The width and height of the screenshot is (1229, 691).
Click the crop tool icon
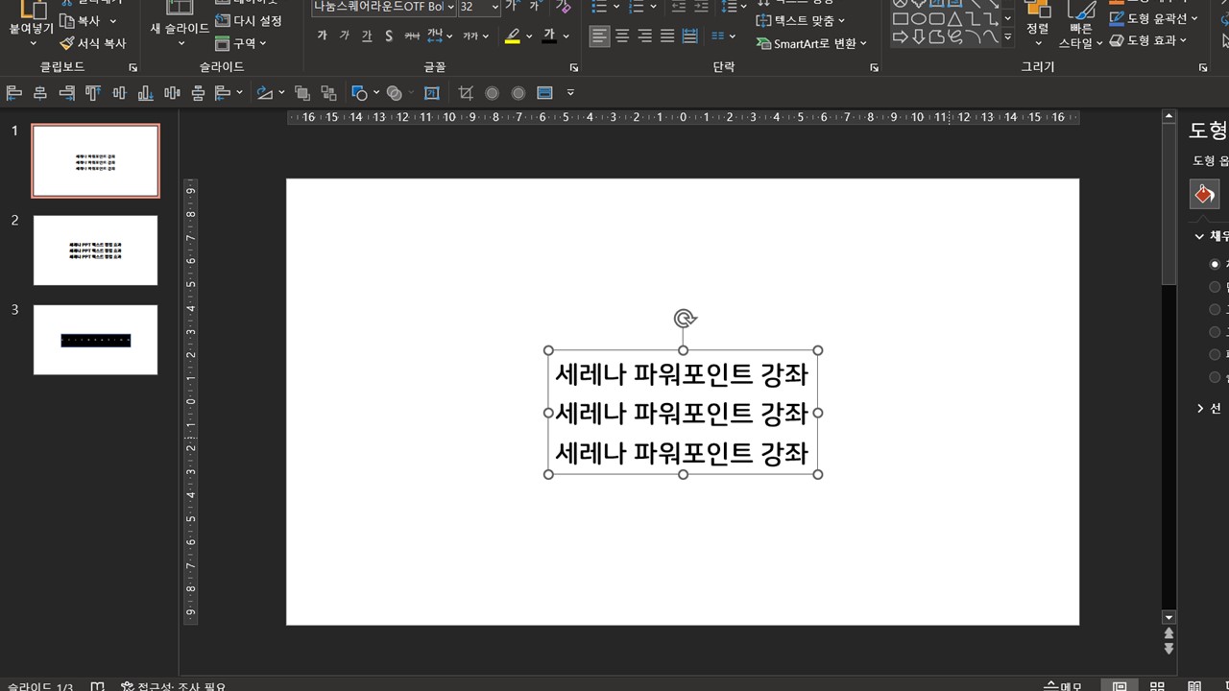[466, 93]
